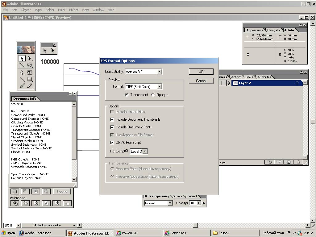
Task: Click the trash icon in Layers panel
Action: 298,162
